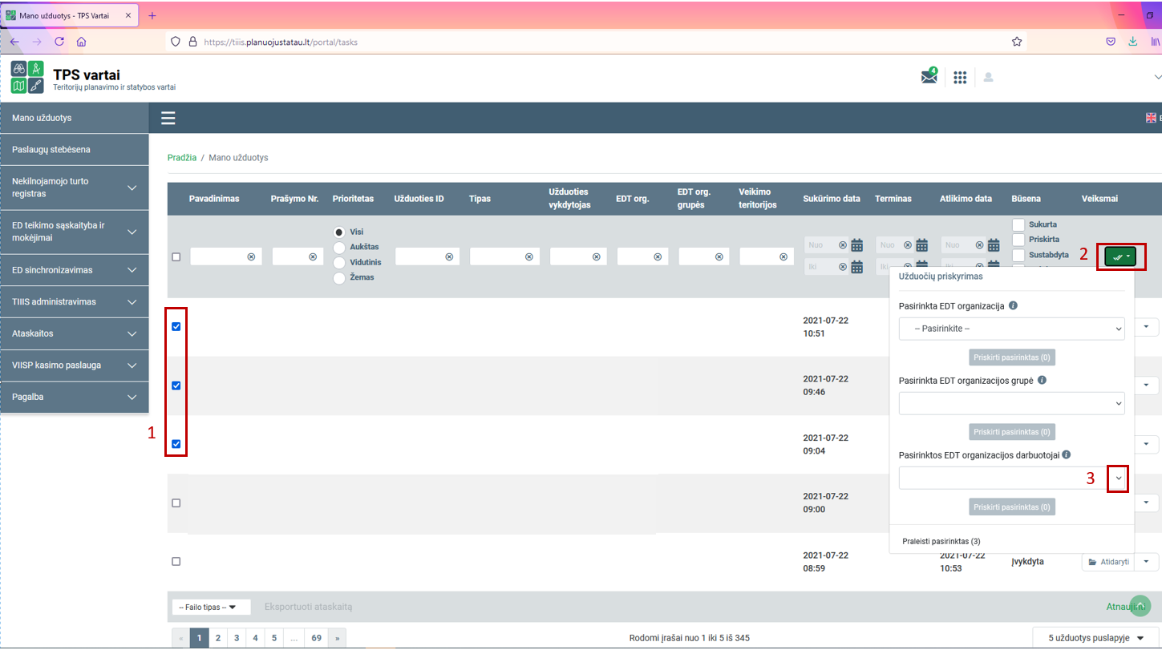Open the EDT organizacijos grupė dropdown

point(1011,403)
